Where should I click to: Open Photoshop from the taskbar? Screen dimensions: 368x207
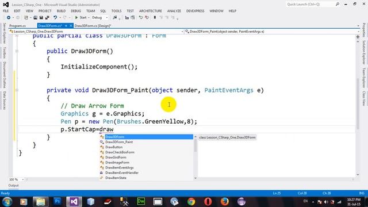coord(57,202)
